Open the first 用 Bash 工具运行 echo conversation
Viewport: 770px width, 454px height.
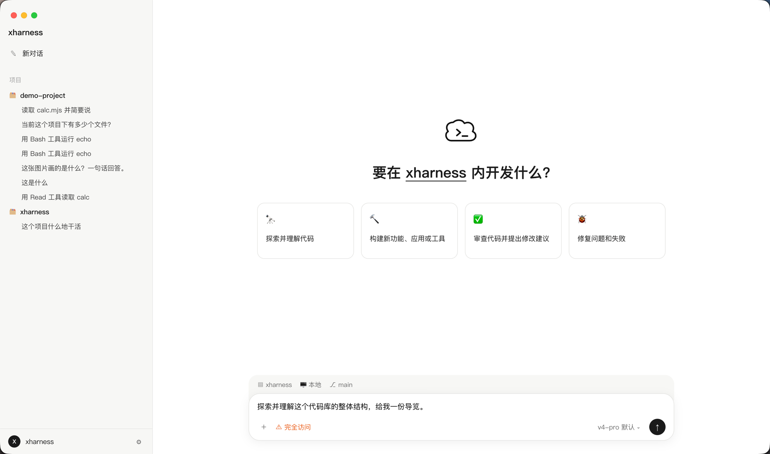tap(56, 139)
